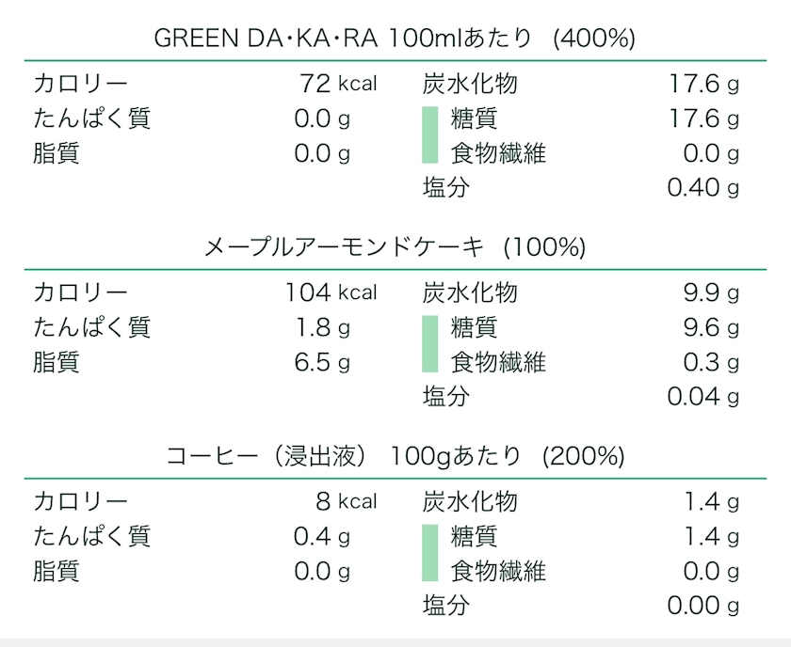Click the green bar in コーヒー section

(x=430, y=553)
